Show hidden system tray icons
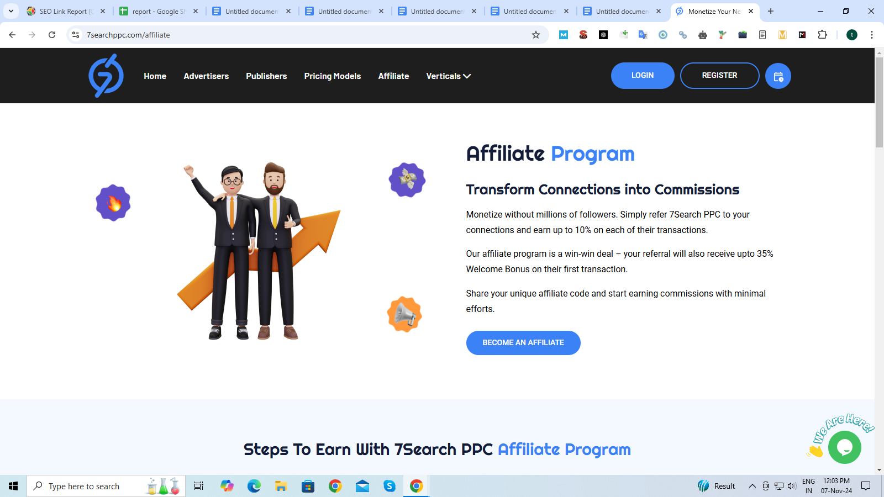The image size is (884, 497). (752, 486)
